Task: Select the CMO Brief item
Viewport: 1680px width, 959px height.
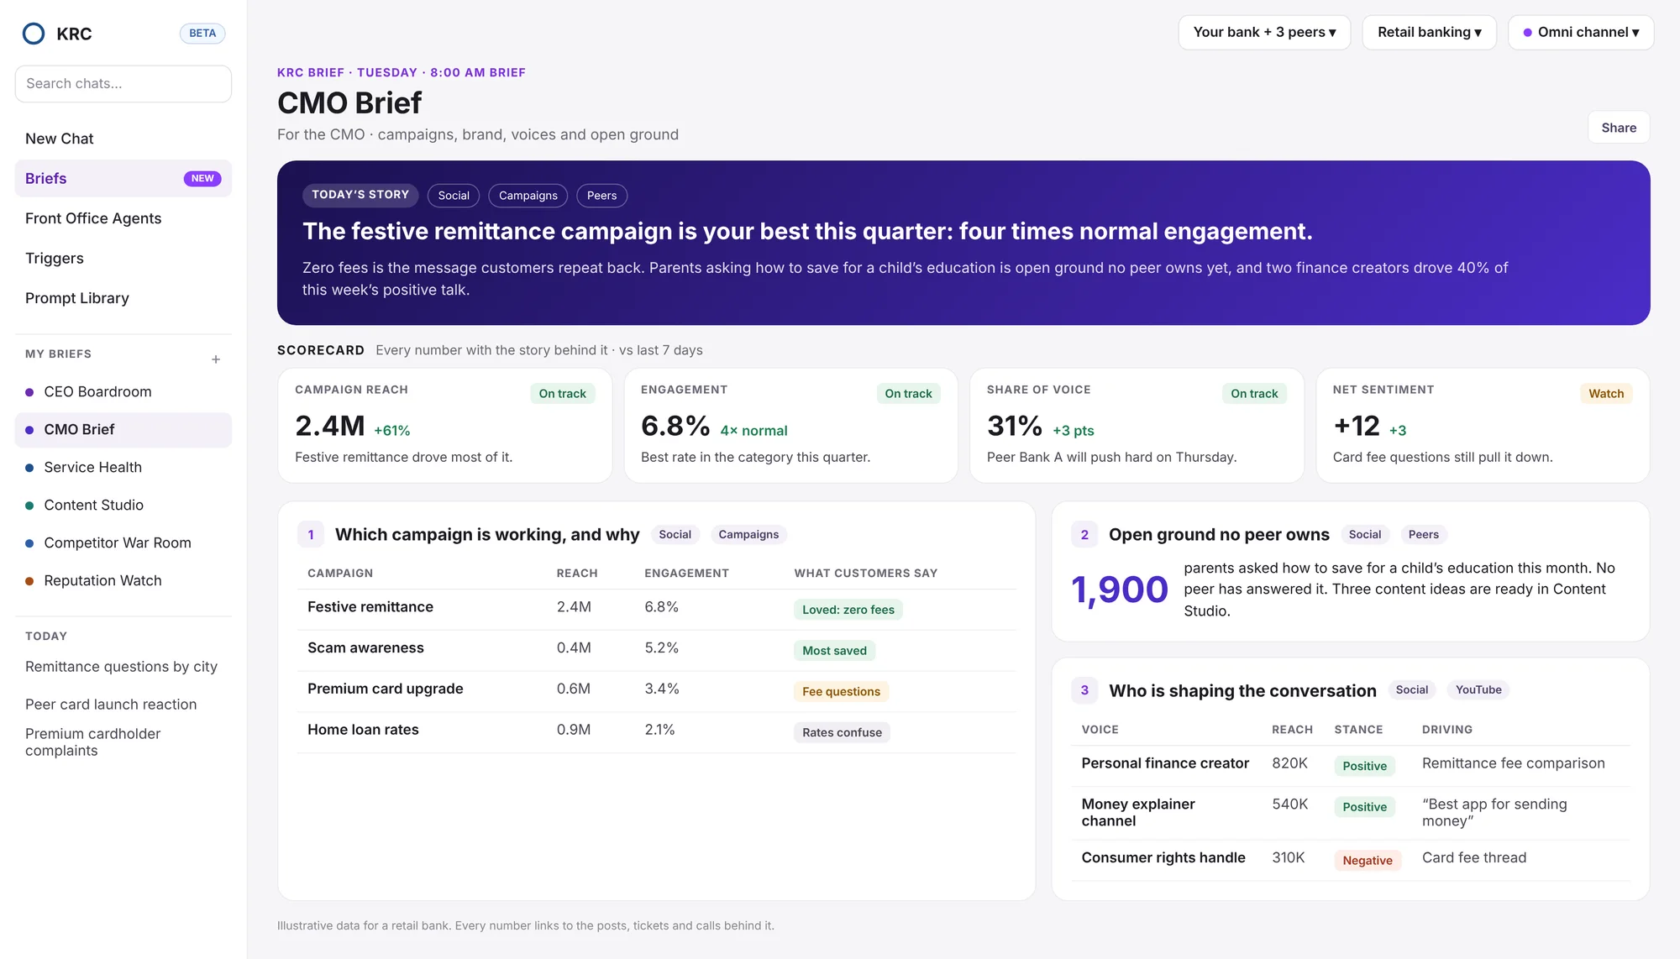Action: [x=123, y=430]
